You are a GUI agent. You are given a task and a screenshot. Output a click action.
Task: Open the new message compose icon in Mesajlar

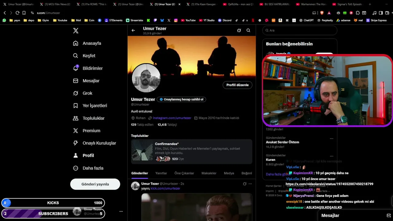(388, 215)
